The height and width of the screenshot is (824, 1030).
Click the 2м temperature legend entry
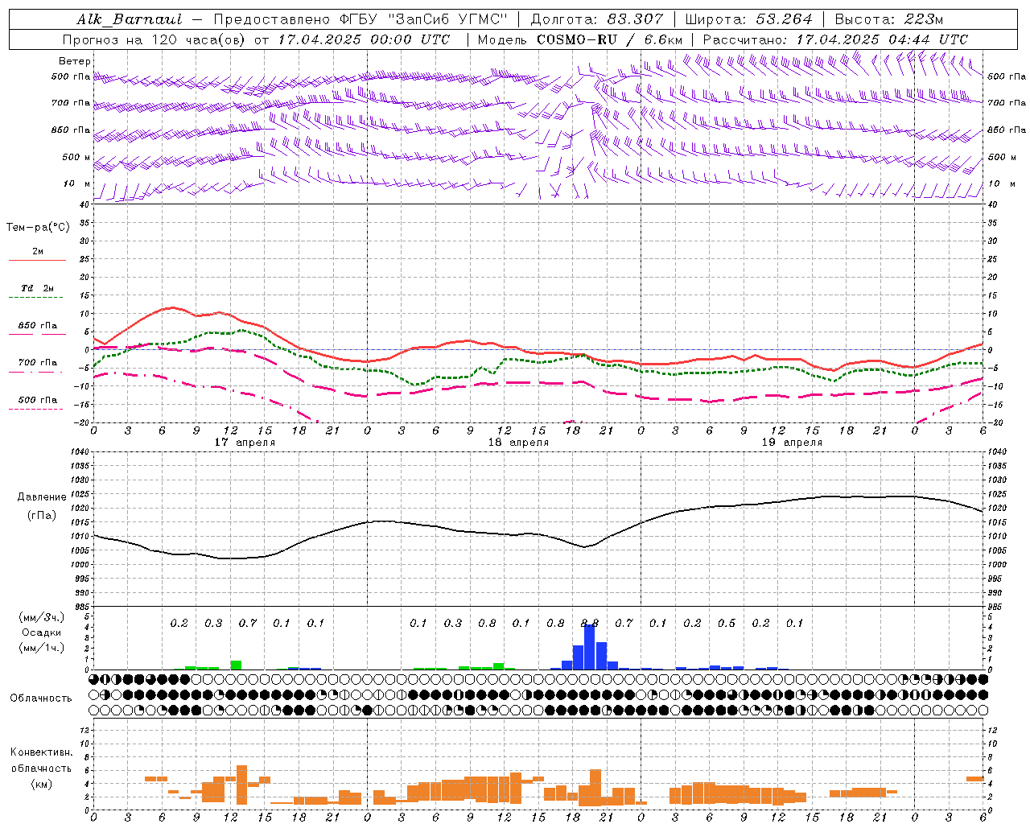(x=38, y=252)
